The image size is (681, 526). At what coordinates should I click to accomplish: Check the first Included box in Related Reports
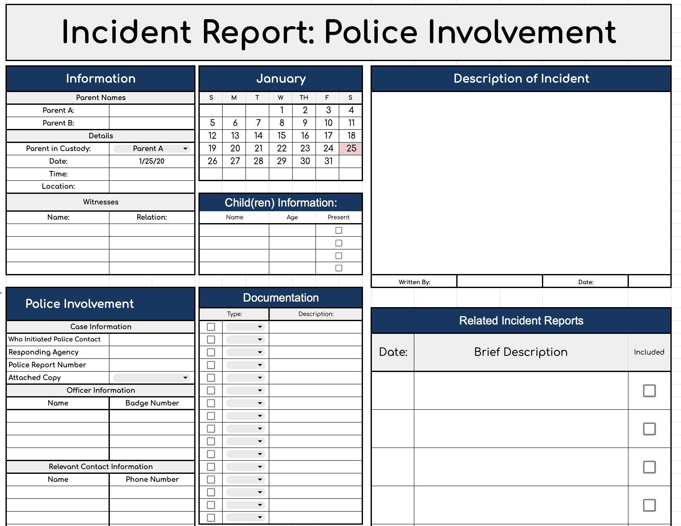click(649, 391)
